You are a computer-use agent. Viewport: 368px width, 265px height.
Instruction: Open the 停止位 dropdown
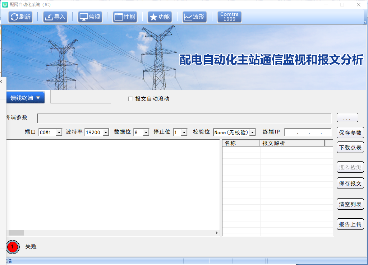184,132
